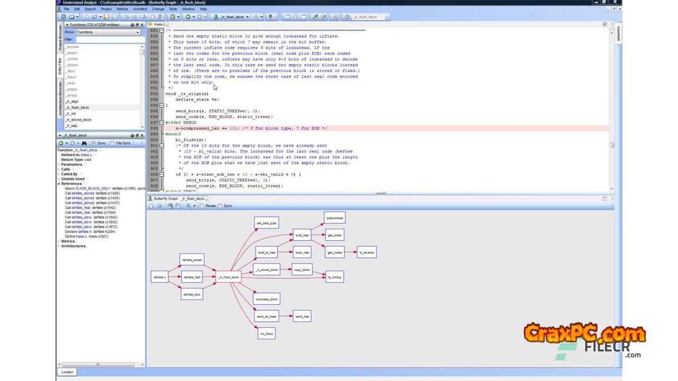Click the green Back navigation arrow in main toolbar

click(188, 17)
